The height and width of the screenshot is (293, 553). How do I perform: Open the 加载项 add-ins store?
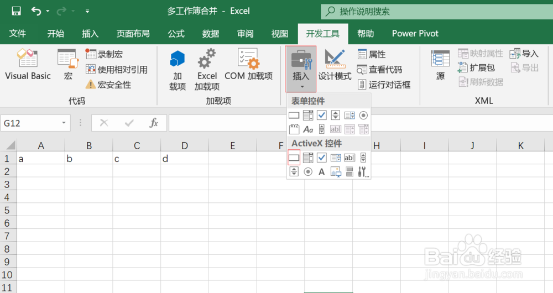pos(178,71)
